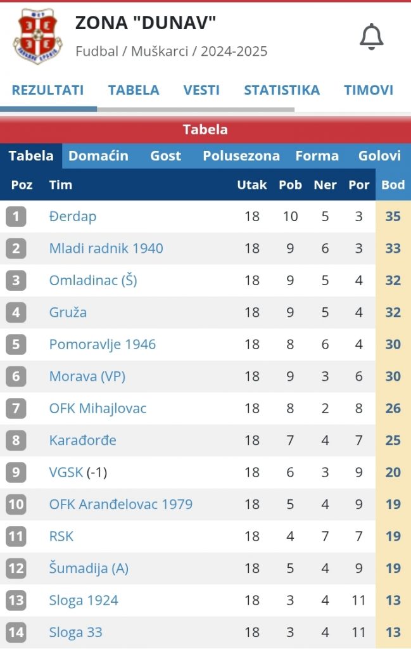
Task: Switch to the TABELA tab
Action: click(134, 90)
